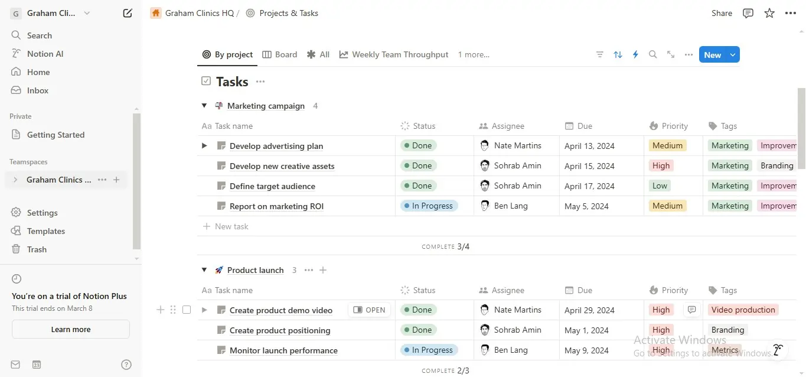
Task: Show hidden views via 1 more...
Action: coord(474,54)
